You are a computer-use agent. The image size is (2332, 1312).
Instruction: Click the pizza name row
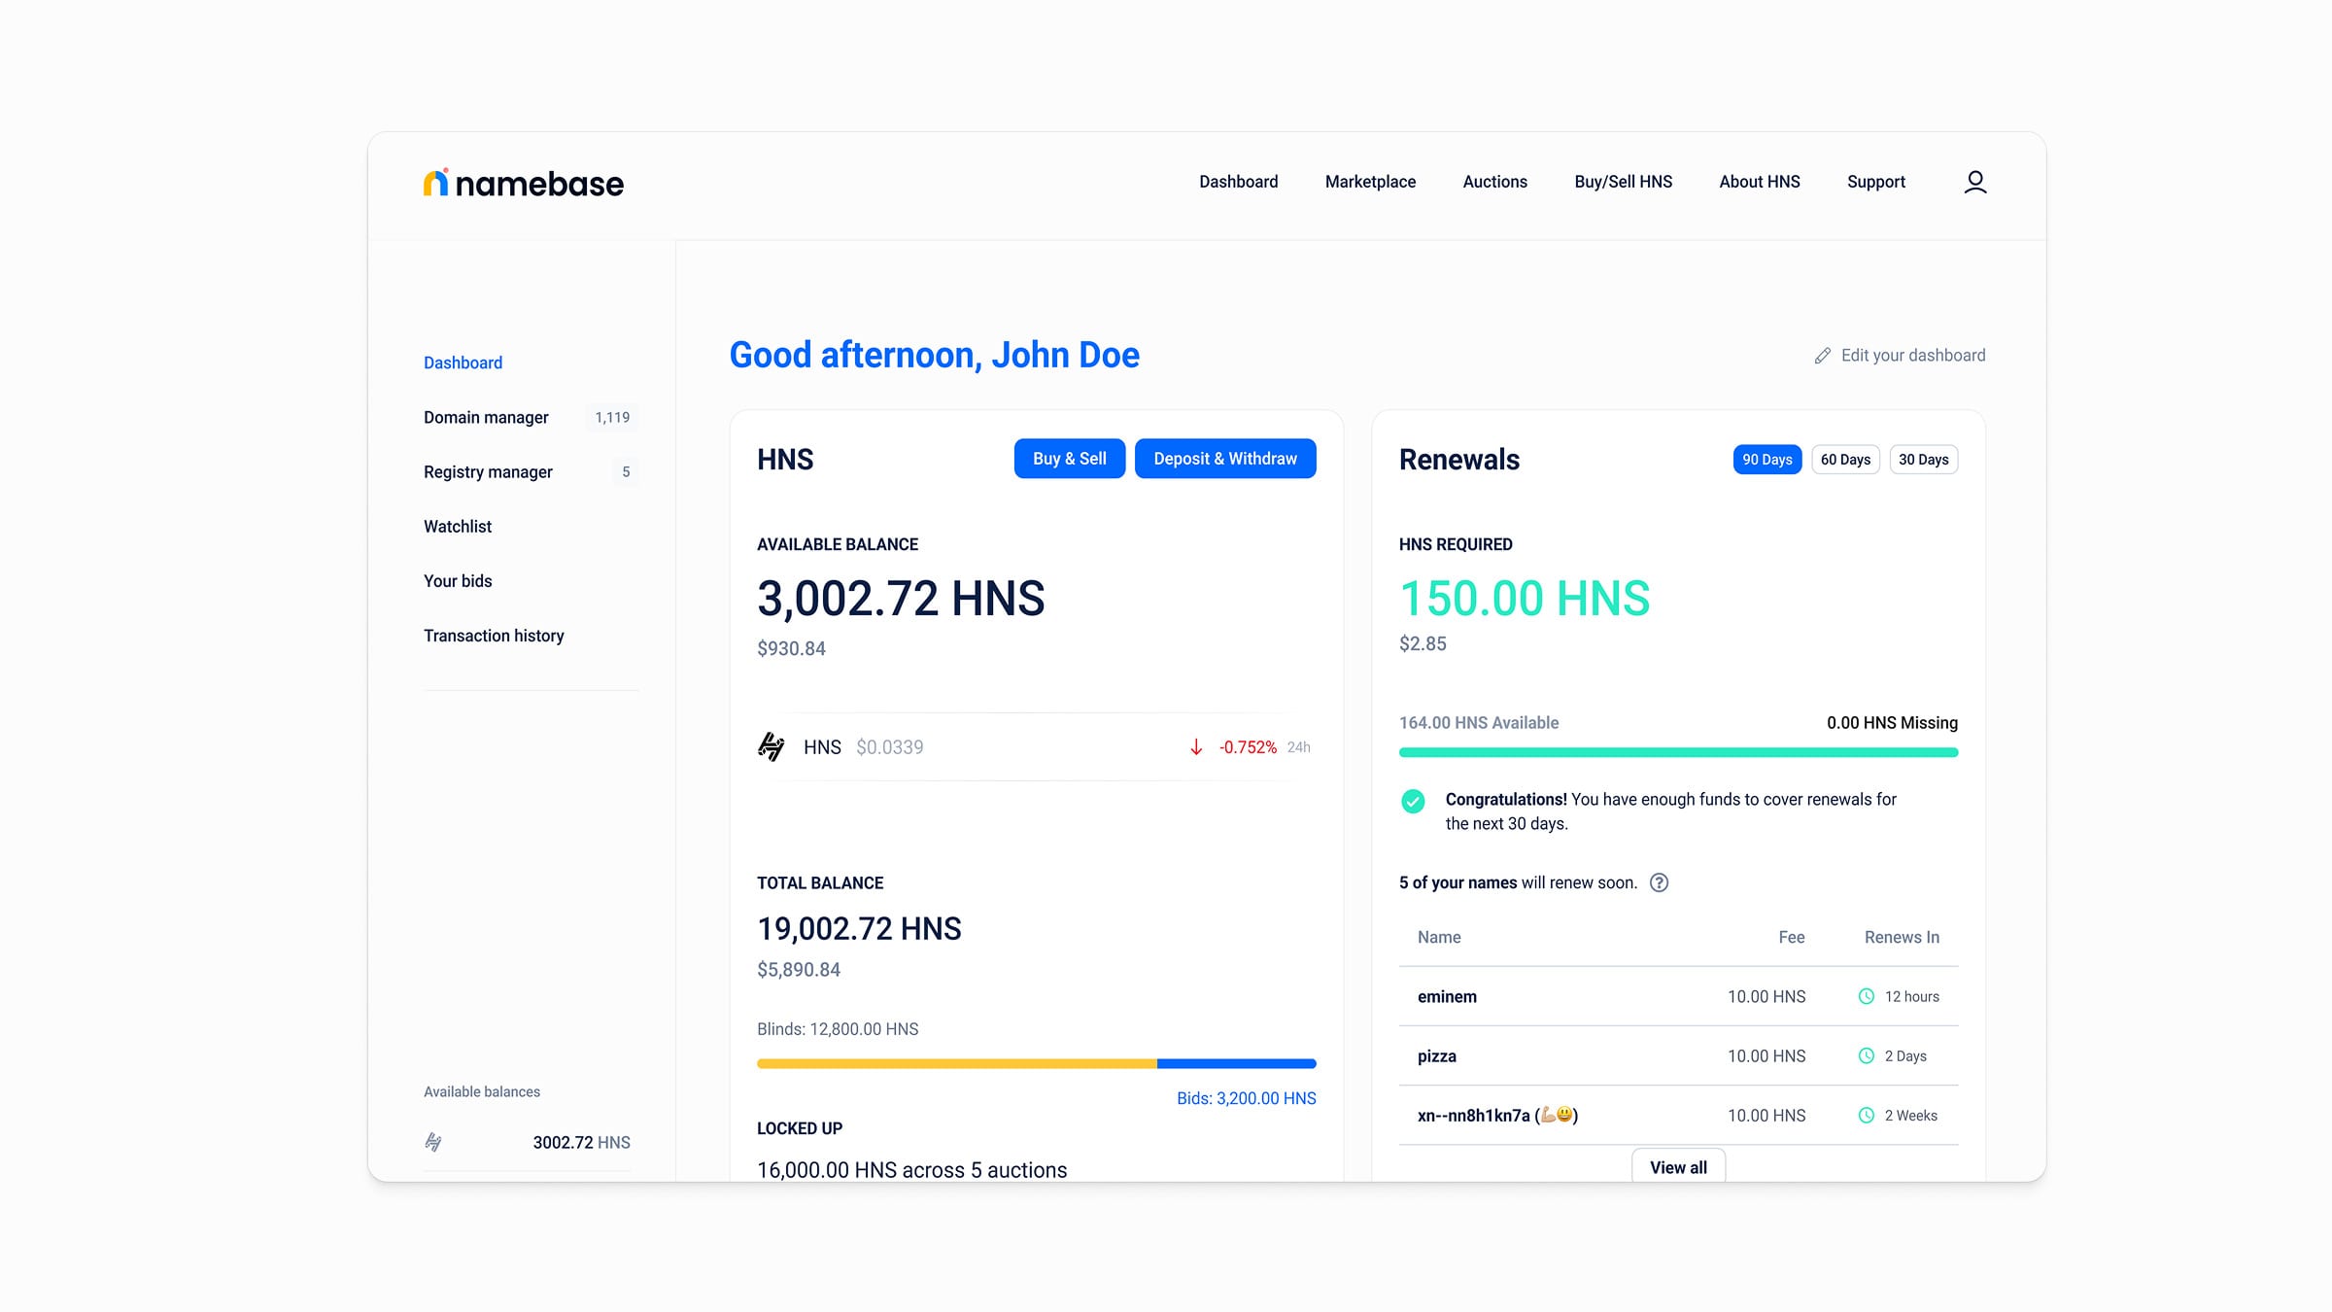[1678, 1055]
